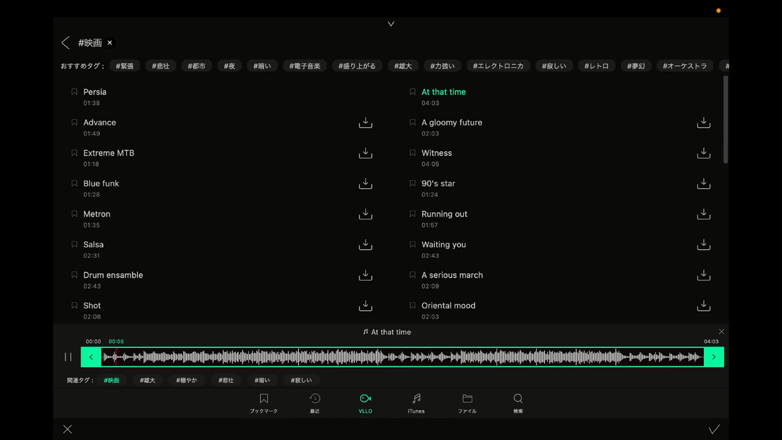Screen dimensions: 782x440
Task: Play the Running out track
Action: pos(444,215)
